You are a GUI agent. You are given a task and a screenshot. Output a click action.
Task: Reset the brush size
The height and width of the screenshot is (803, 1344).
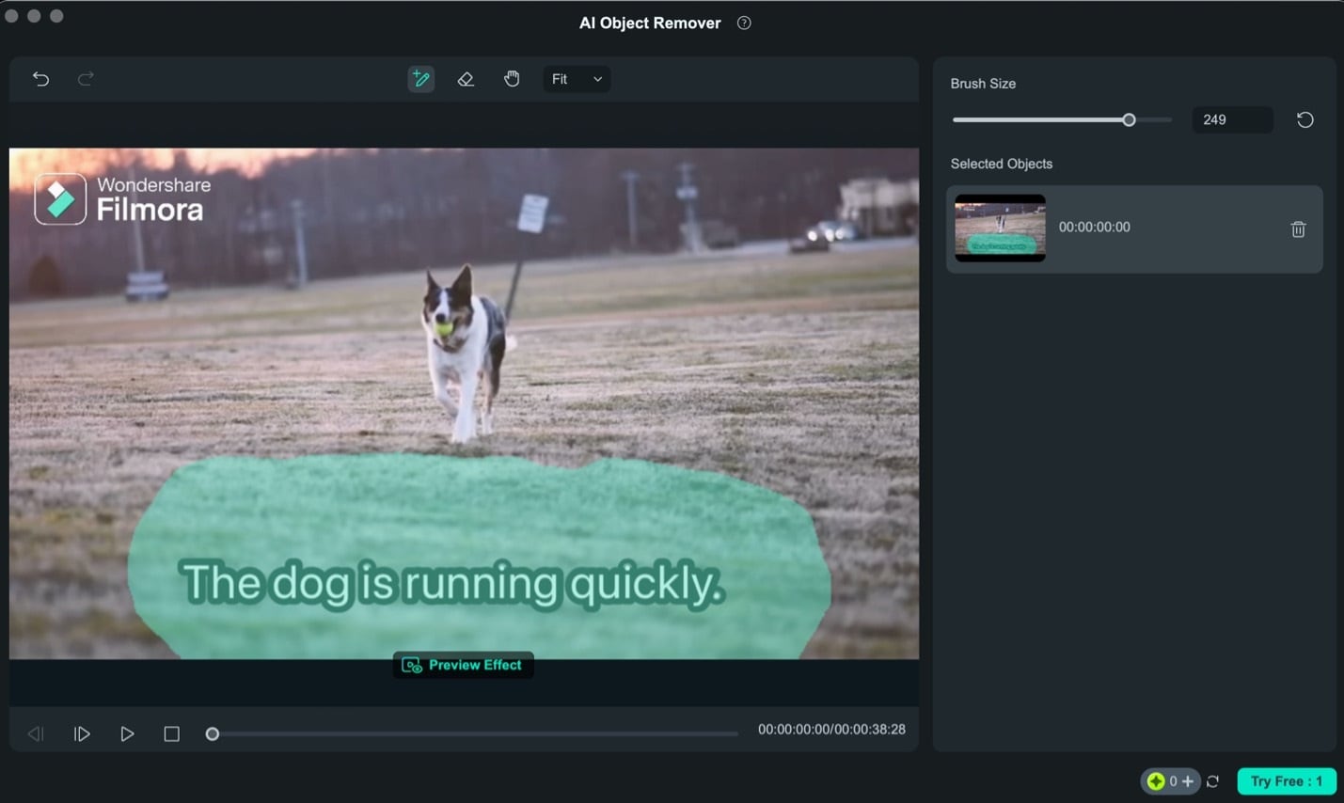tap(1304, 119)
